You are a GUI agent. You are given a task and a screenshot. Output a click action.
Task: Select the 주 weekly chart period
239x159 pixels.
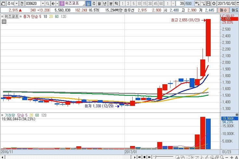pyautogui.click(x=94, y=3)
